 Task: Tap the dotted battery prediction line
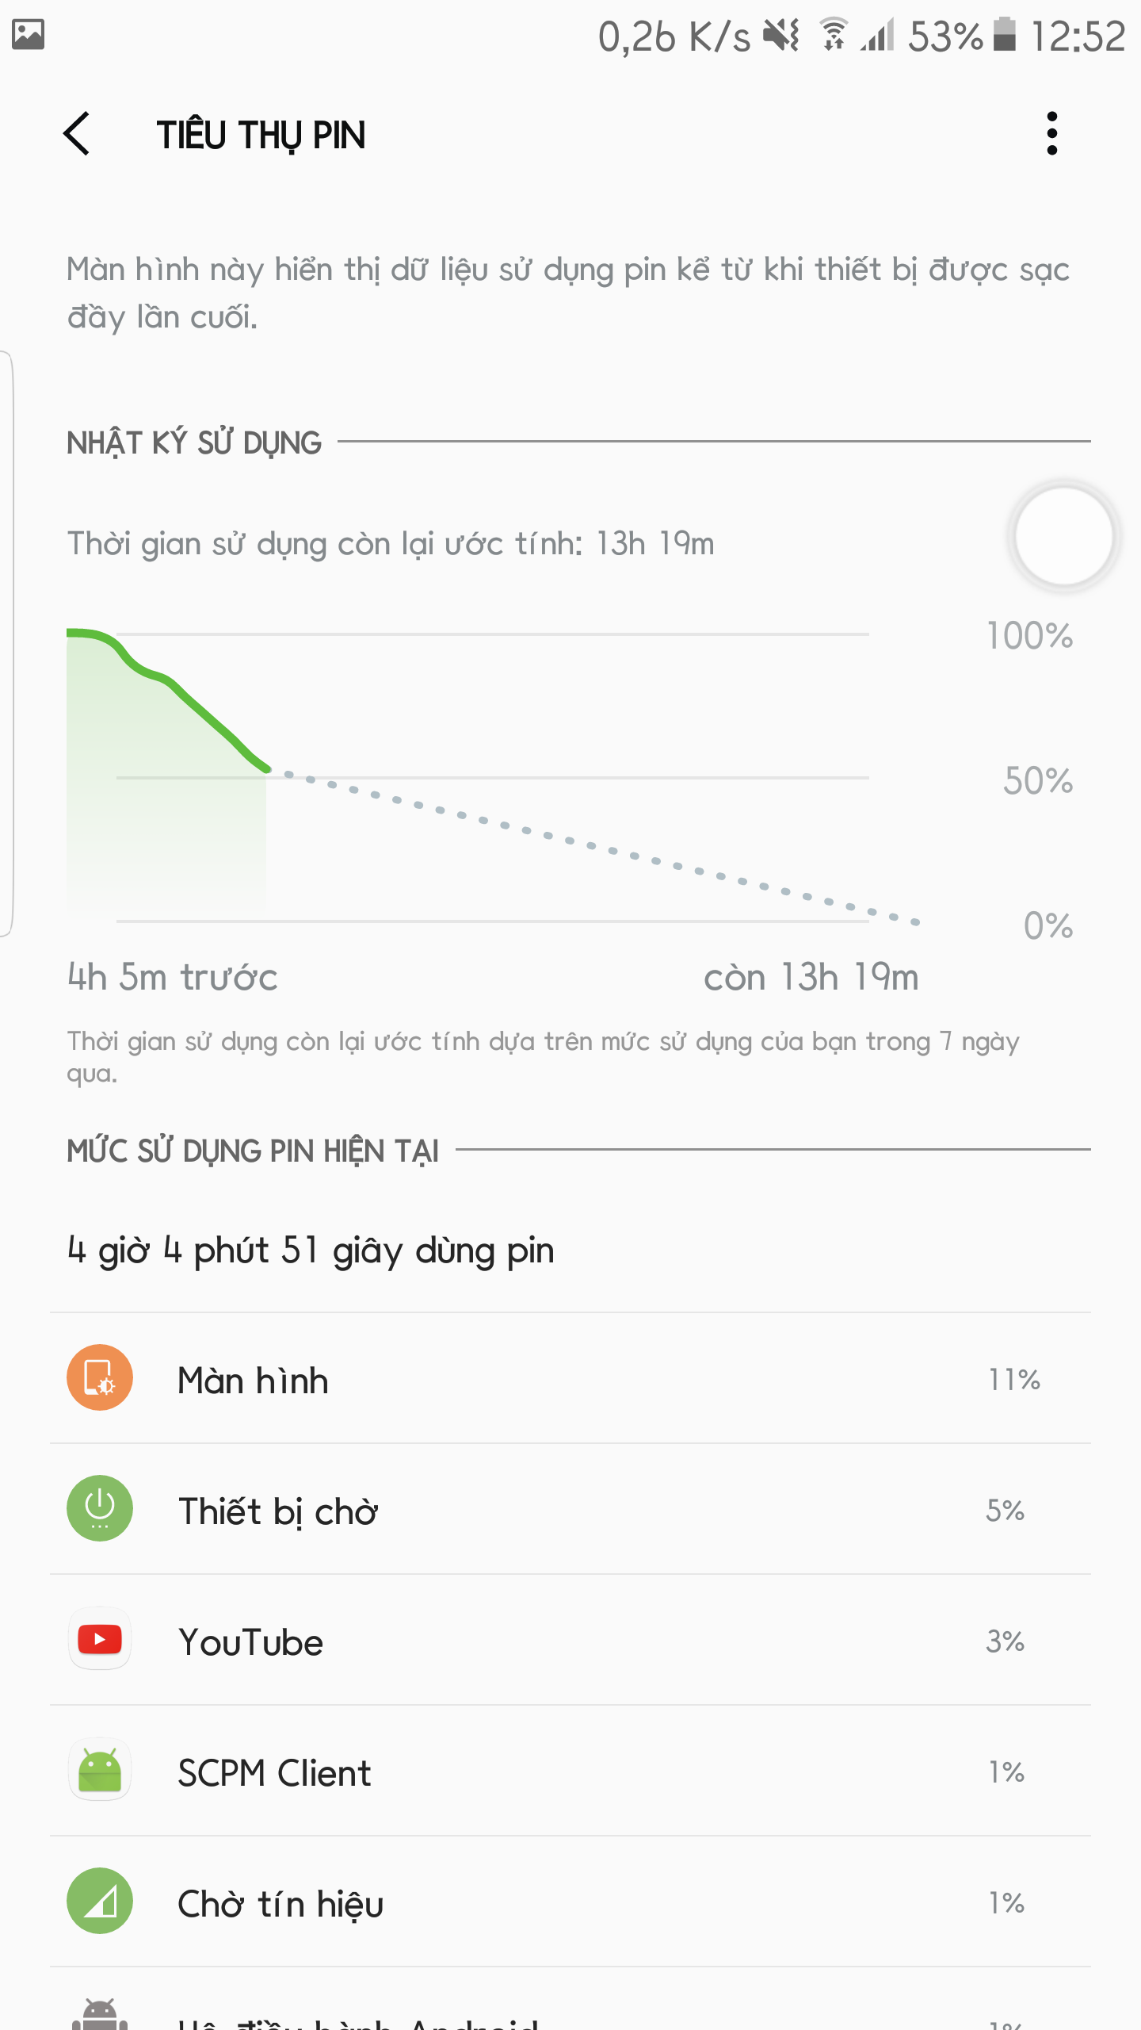pyautogui.click(x=594, y=846)
